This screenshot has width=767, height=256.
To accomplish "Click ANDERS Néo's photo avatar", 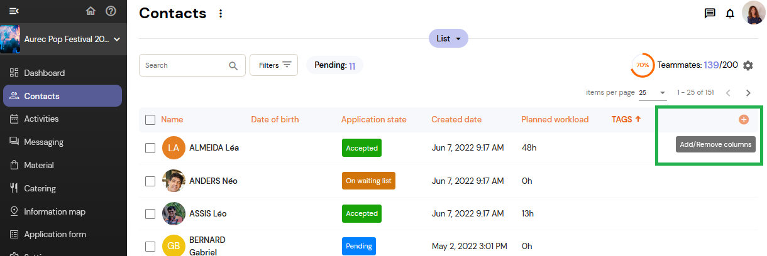I will [x=174, y=181].
